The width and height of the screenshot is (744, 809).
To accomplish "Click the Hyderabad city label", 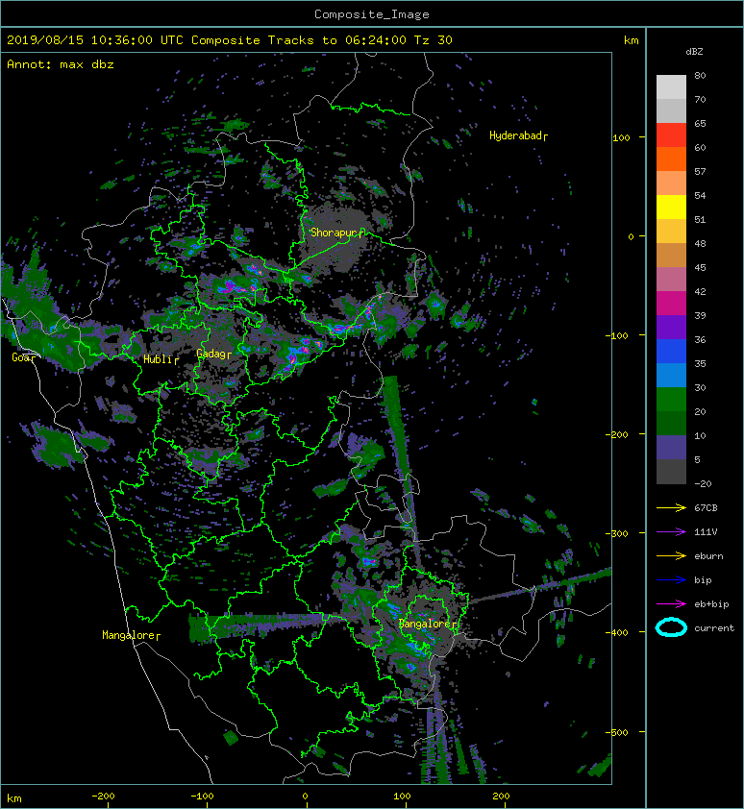I will click(518, 135).
